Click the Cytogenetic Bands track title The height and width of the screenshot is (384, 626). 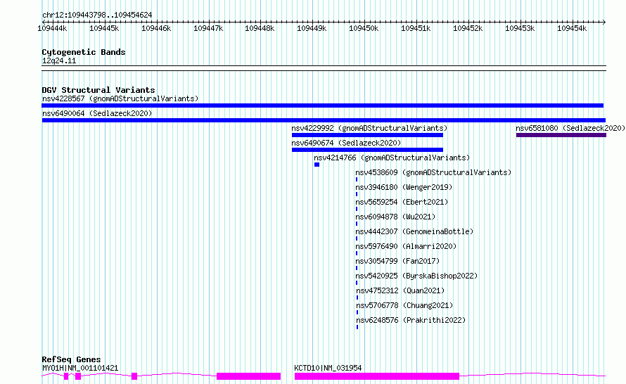coord(84,52)
